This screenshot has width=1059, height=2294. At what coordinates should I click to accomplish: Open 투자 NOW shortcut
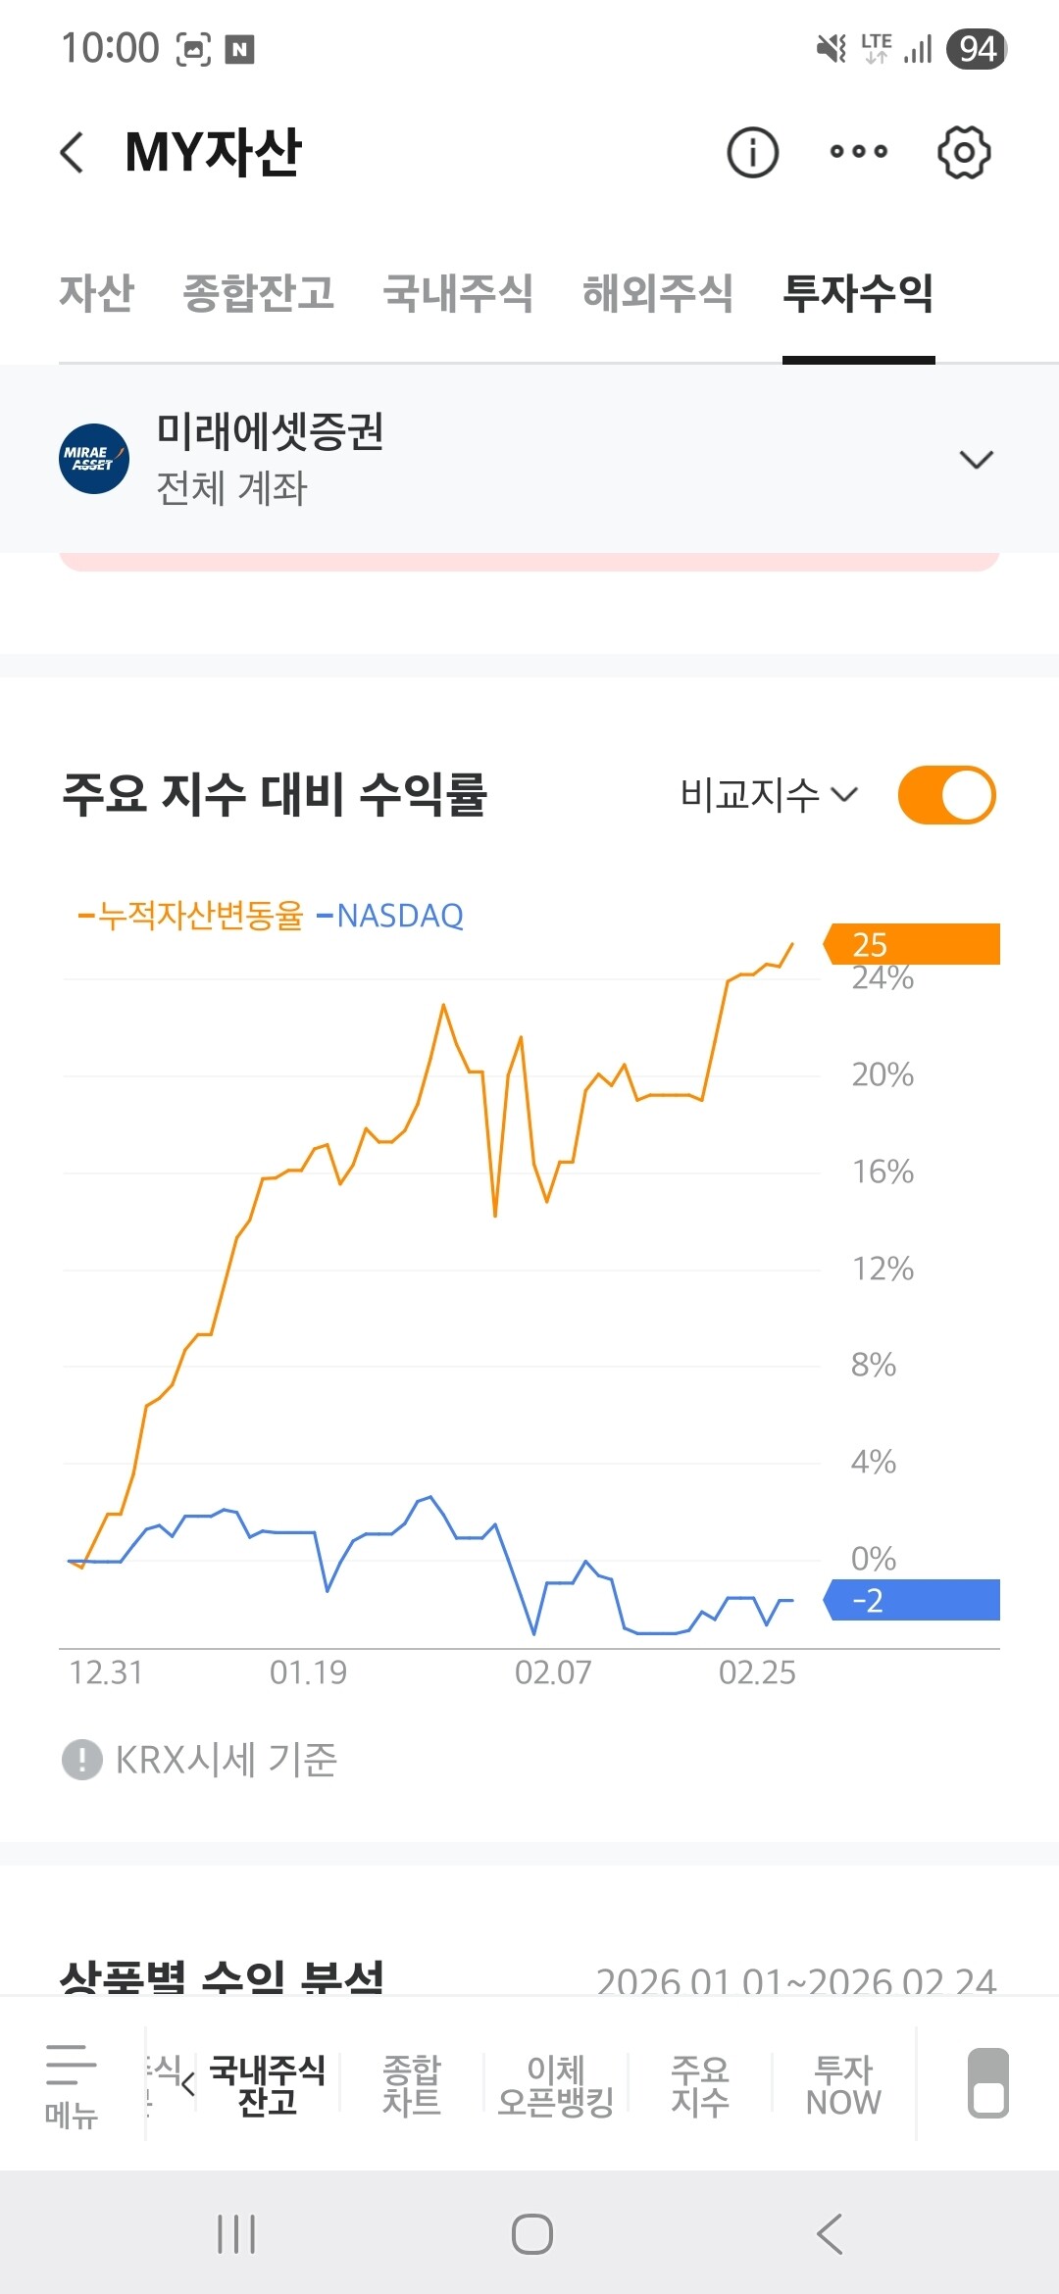843,2085
